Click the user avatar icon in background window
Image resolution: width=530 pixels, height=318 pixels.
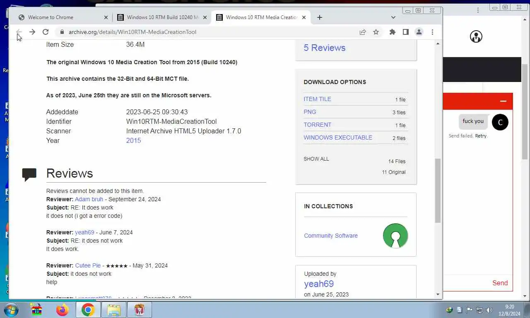[x=476, y=36]
